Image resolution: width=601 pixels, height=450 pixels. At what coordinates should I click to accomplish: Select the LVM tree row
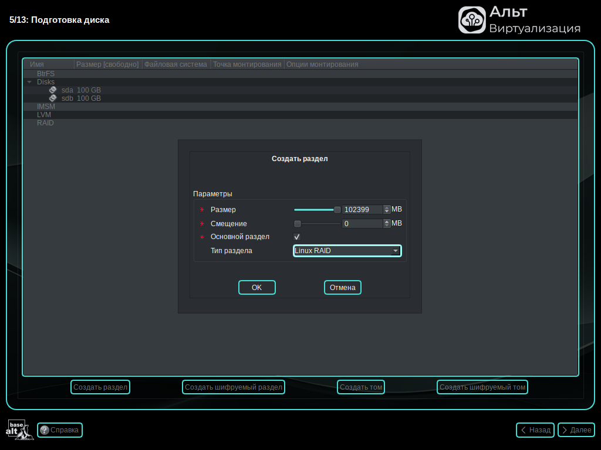300,115
